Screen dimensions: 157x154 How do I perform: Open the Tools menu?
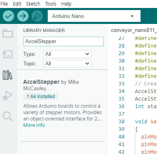[51, 4]
